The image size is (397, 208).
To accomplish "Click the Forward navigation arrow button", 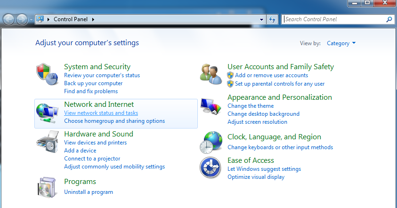I will (x=22, y=19).
